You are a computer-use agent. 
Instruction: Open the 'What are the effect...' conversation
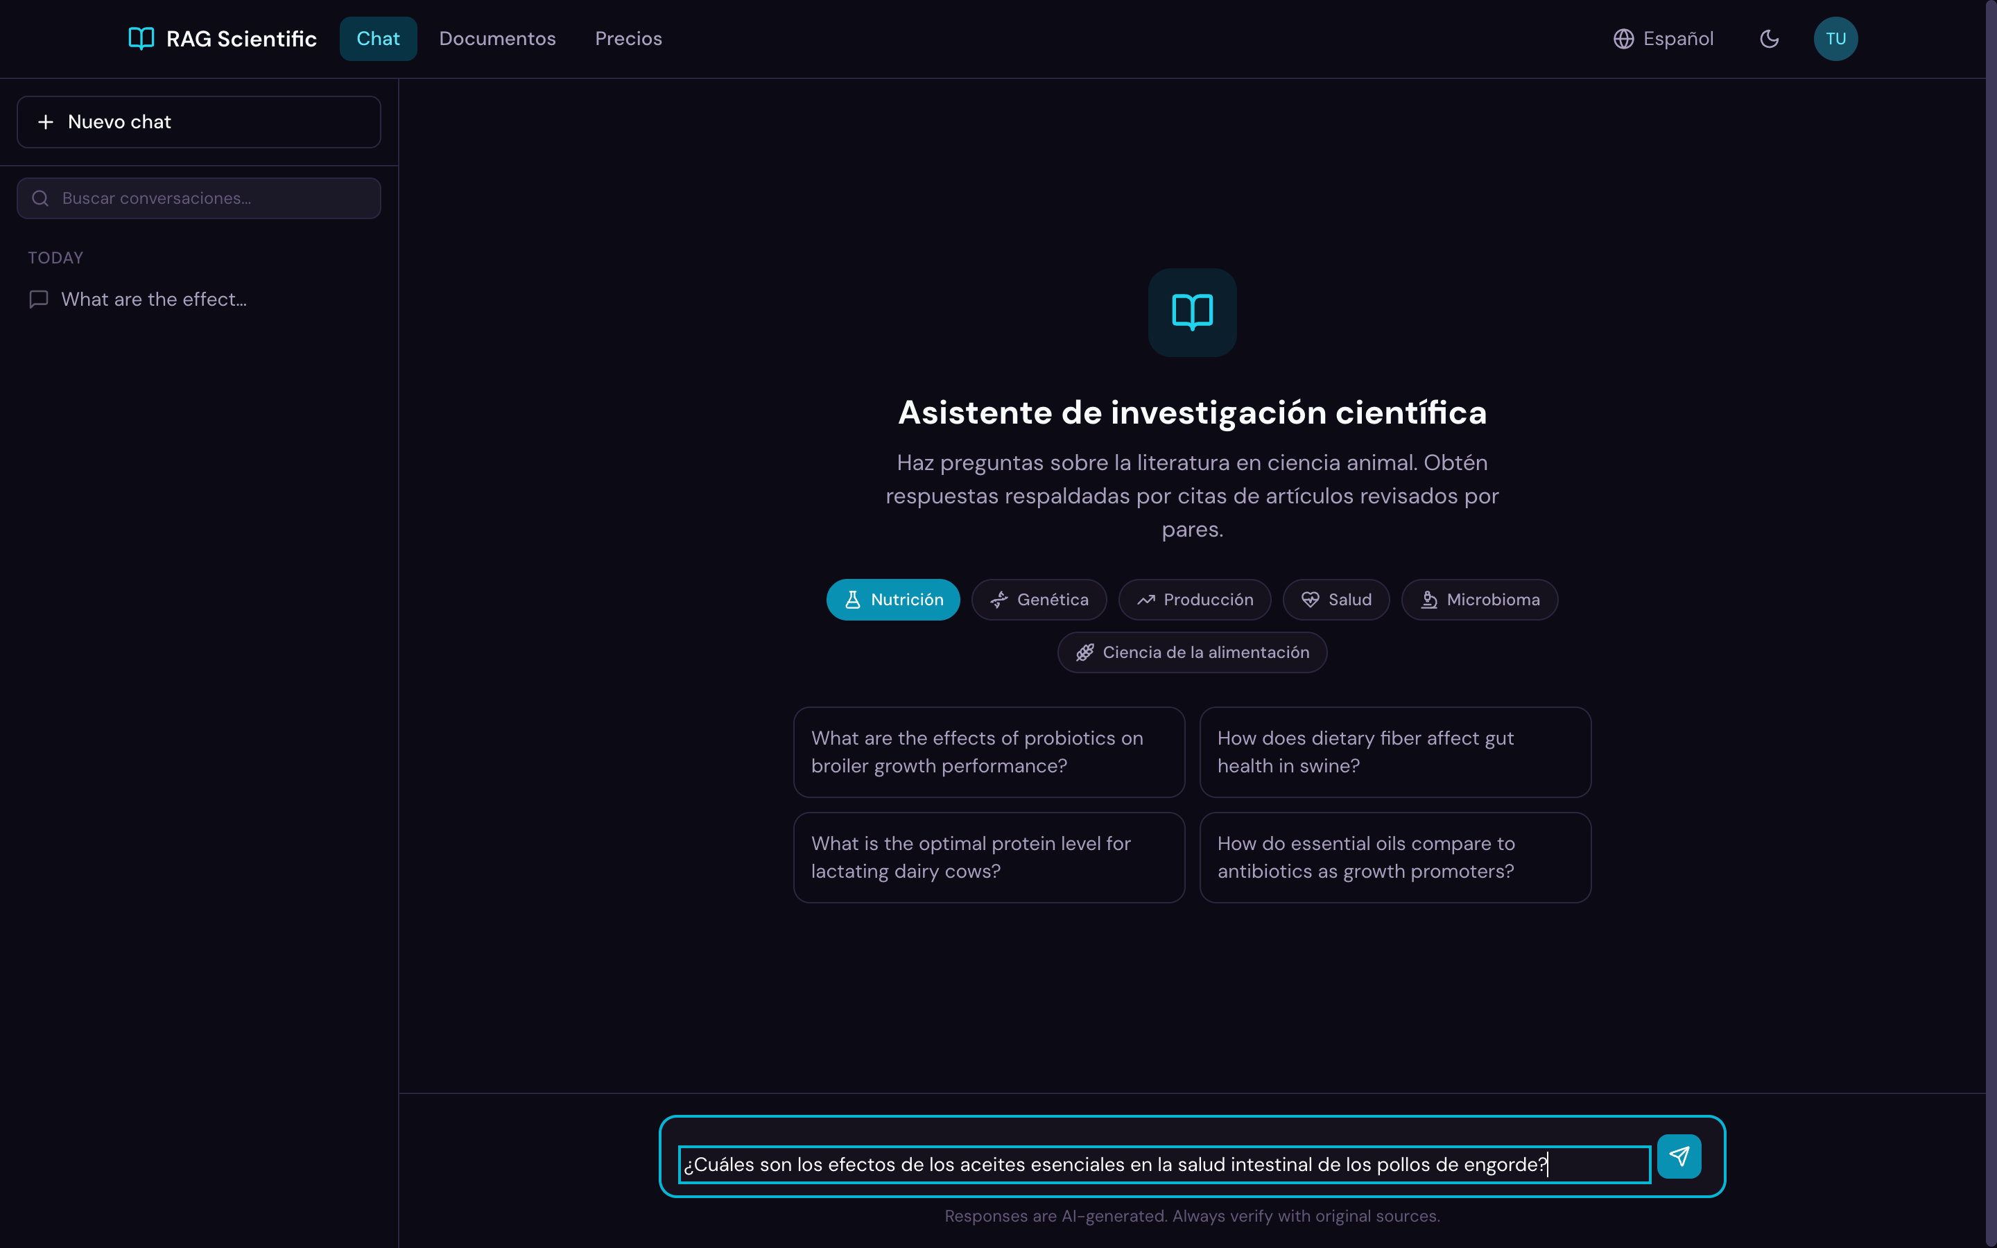(x=153, y=300)
